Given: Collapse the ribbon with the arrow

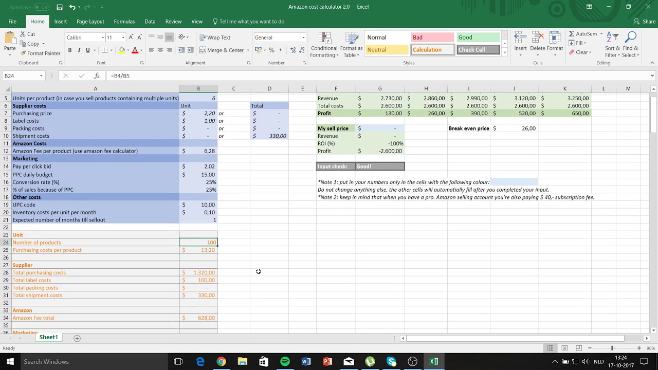Looking at the screenshot, I should [652, 63].
